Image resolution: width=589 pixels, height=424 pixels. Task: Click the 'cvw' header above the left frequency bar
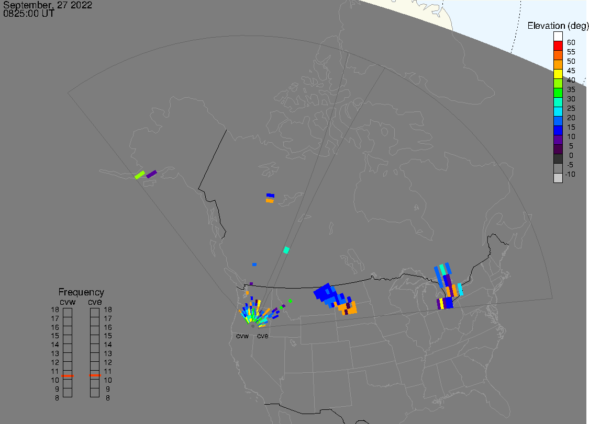point(68,302)
